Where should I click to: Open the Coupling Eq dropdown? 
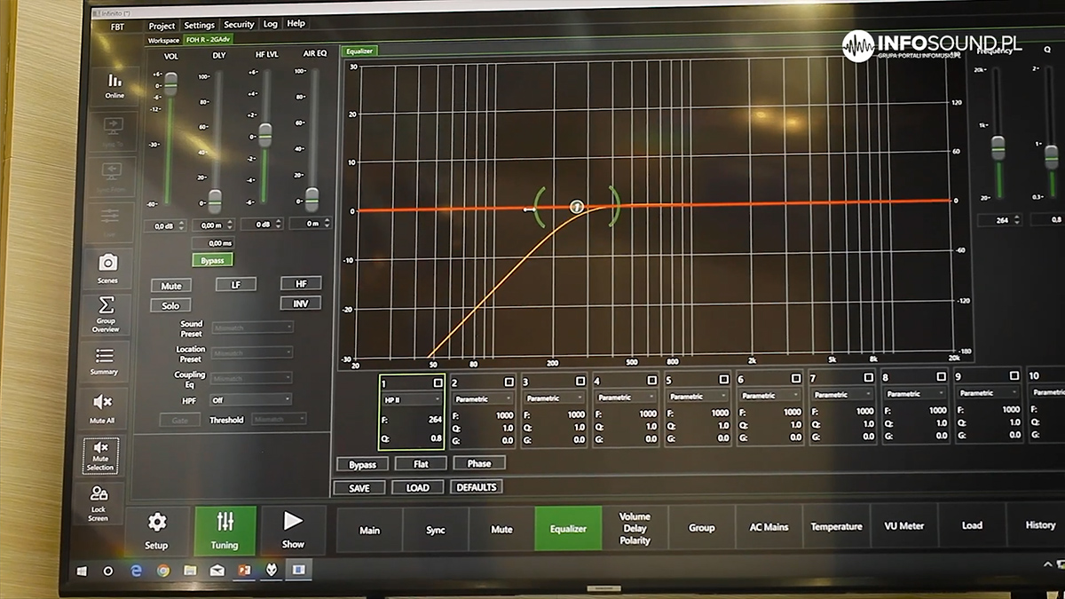tap(252, 377)
